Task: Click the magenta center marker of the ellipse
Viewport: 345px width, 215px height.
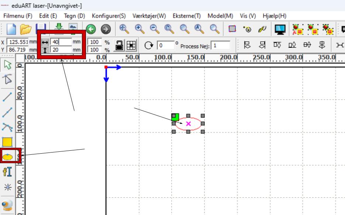Action: coord(188,124)
